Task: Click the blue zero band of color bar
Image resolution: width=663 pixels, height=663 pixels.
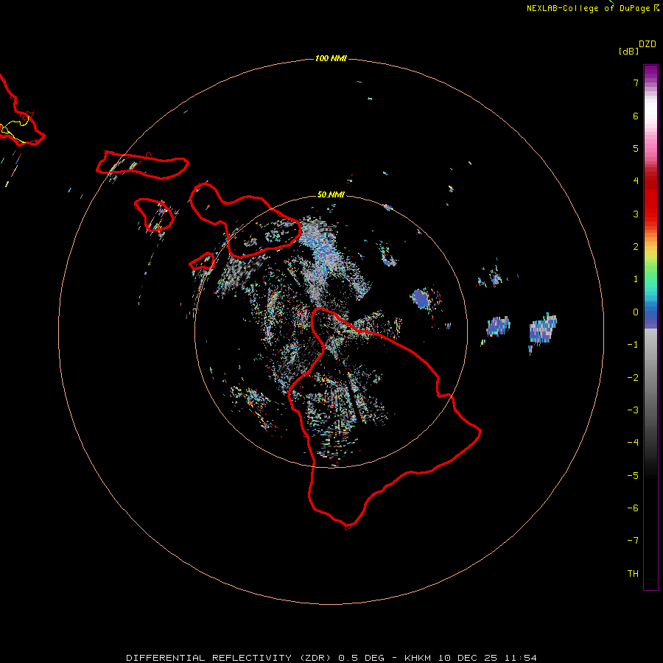Action: click(x=650, y=315)
